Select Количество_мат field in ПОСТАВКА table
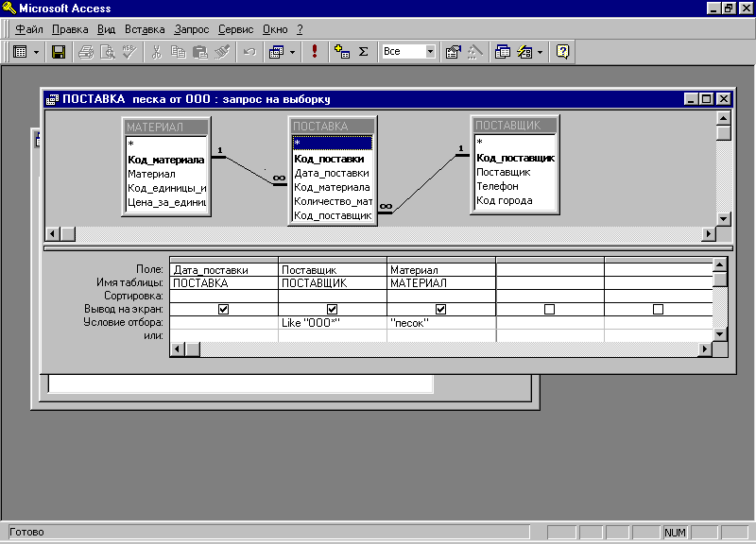Image resolution: width=756 pixels, height=544 pixels. 333,201
